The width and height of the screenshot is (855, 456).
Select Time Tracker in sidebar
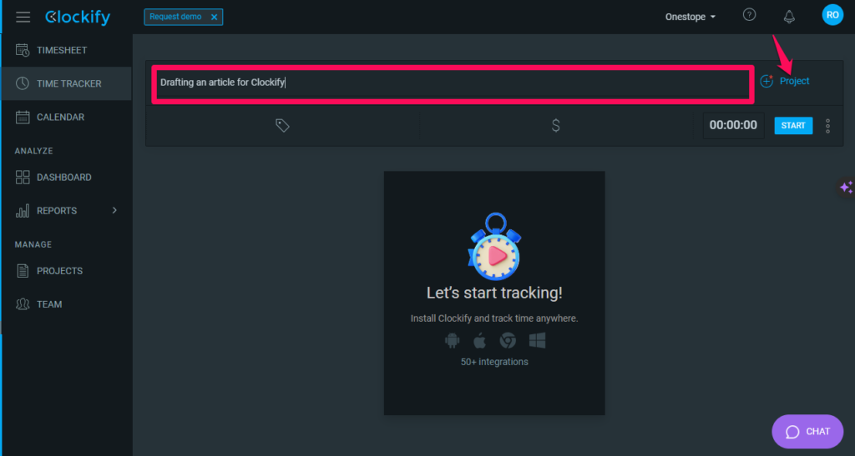tap(67, 83)
